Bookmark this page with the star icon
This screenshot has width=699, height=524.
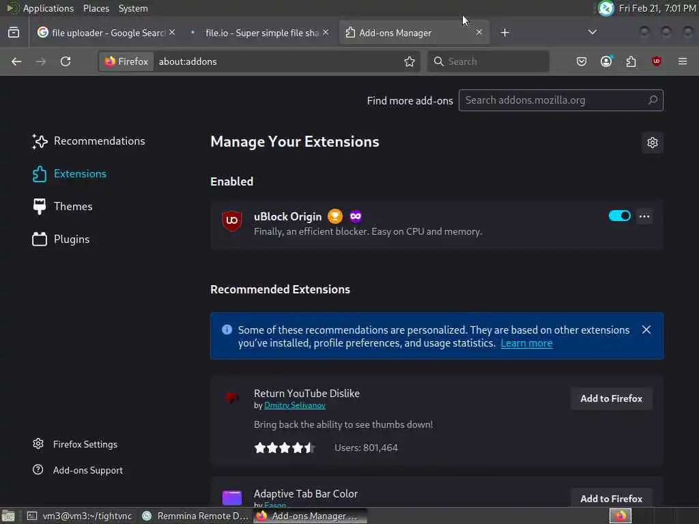pyautogui.click(x=410, y=61)
